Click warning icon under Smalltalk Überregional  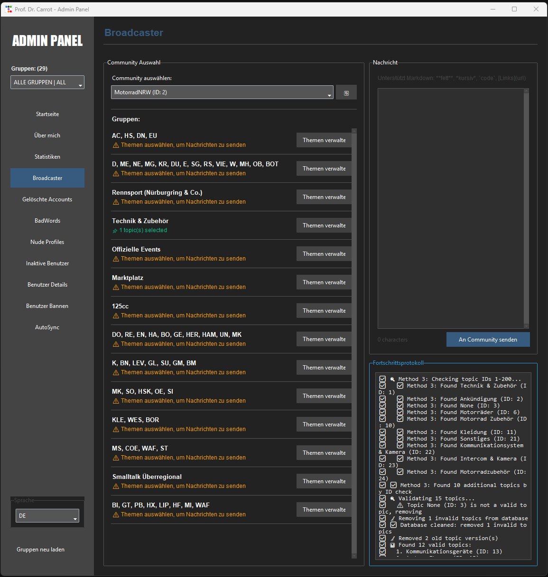(x=116, y=487)
